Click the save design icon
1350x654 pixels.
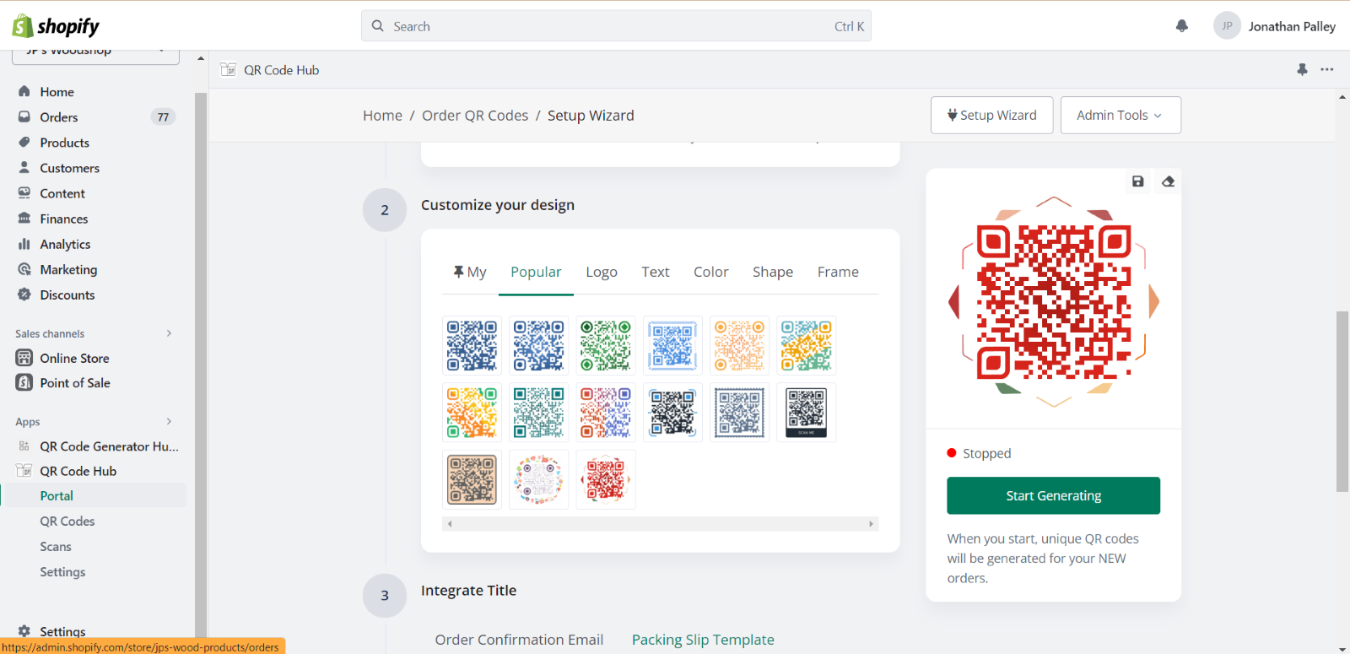1137,181
